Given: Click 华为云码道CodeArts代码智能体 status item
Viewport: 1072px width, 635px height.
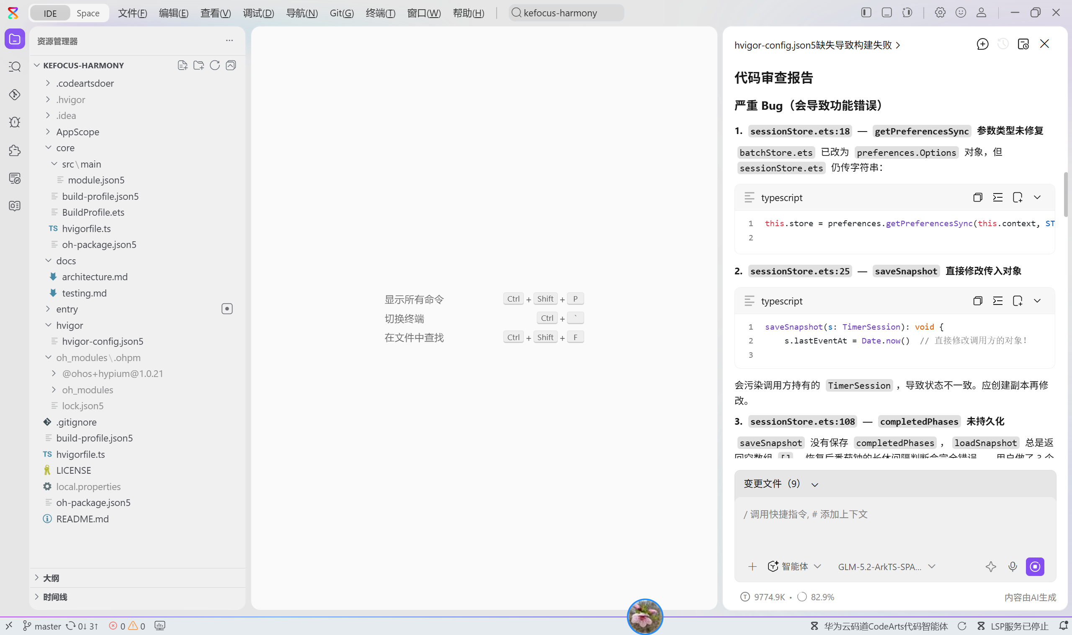Looking at the screenshot, I should pos(879,626).
